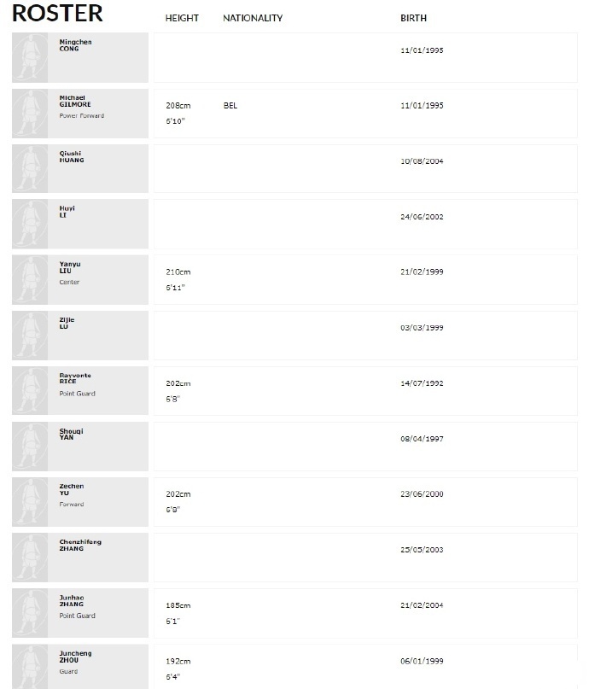Image resolution: width=589 pixels, height=689 pixels.
Task: Click the Nationality column header
Action: (x=253, y=18)
